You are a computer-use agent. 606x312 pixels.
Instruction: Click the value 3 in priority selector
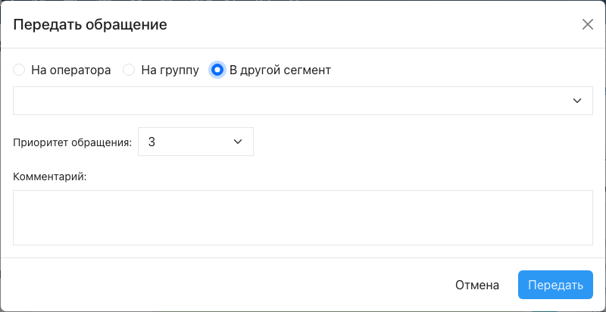pos(151,142)
